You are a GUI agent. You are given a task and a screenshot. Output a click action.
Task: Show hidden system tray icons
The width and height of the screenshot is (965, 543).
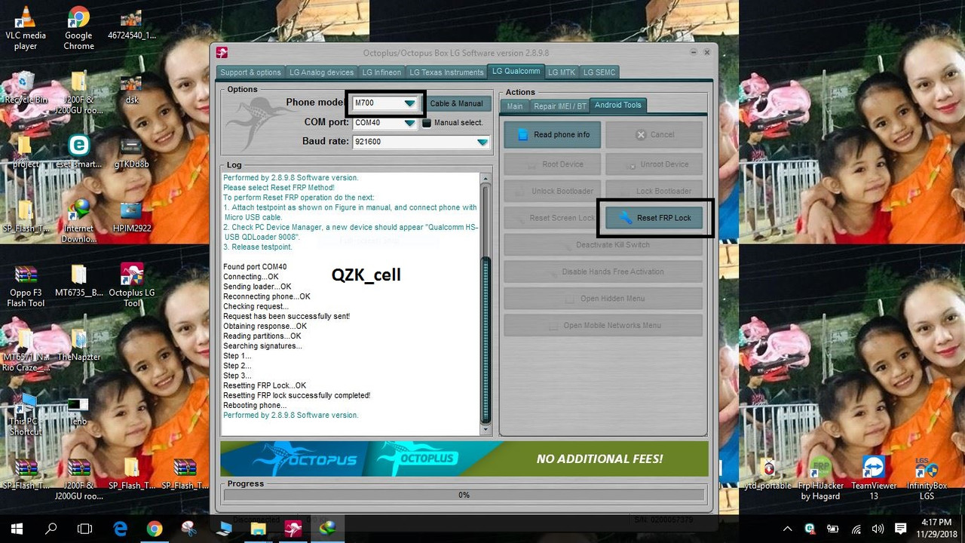[787, 529]
